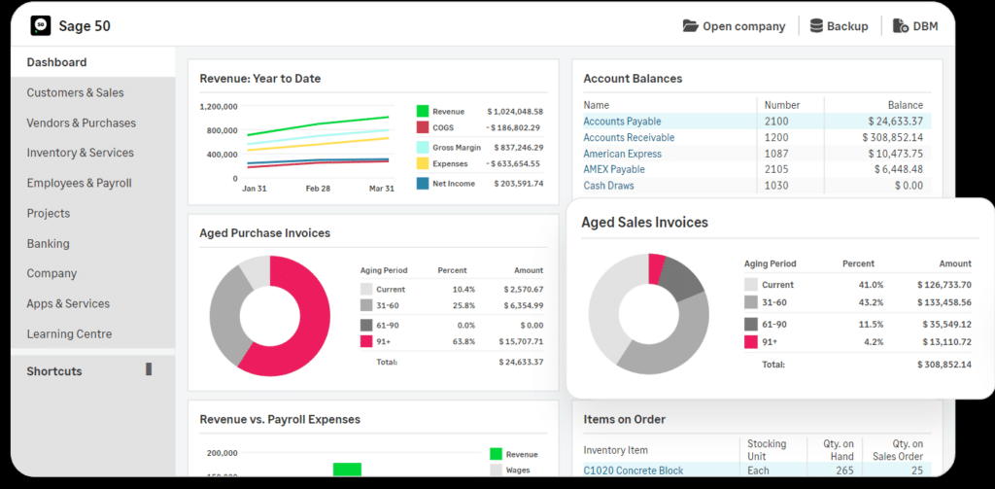Viewport: 995px width, 489px height.
Task: Click the Inventory Item column header
Action: pyautogui.click(x=615, y=450)
